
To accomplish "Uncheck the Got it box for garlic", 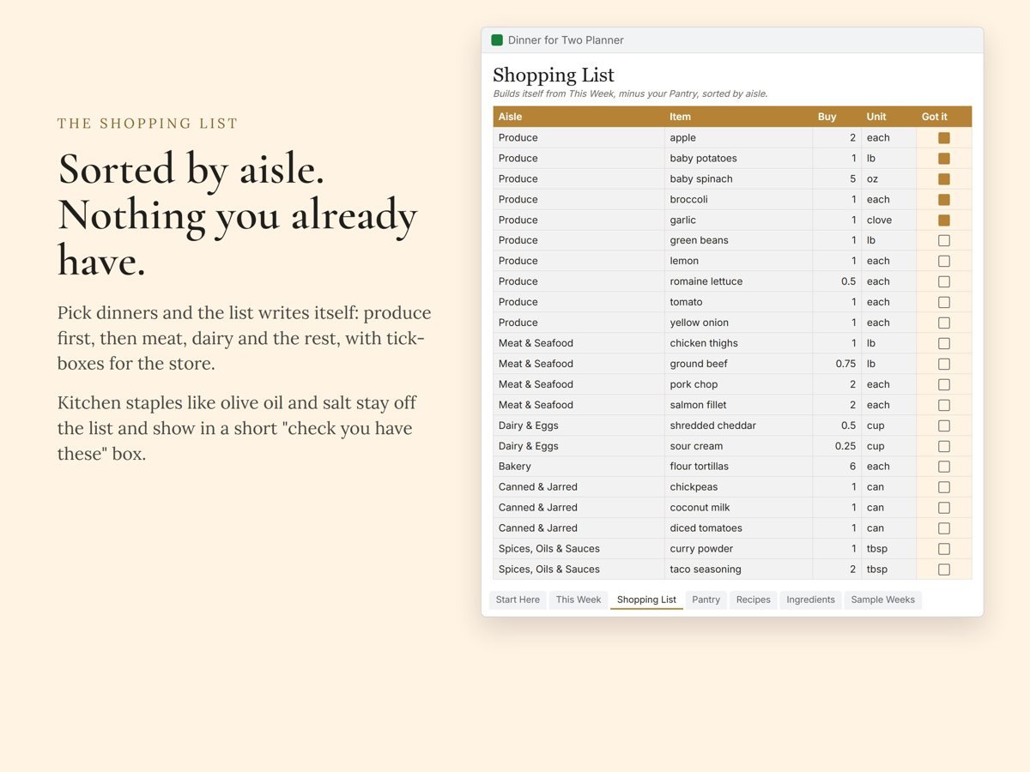I will click(944, 220).
